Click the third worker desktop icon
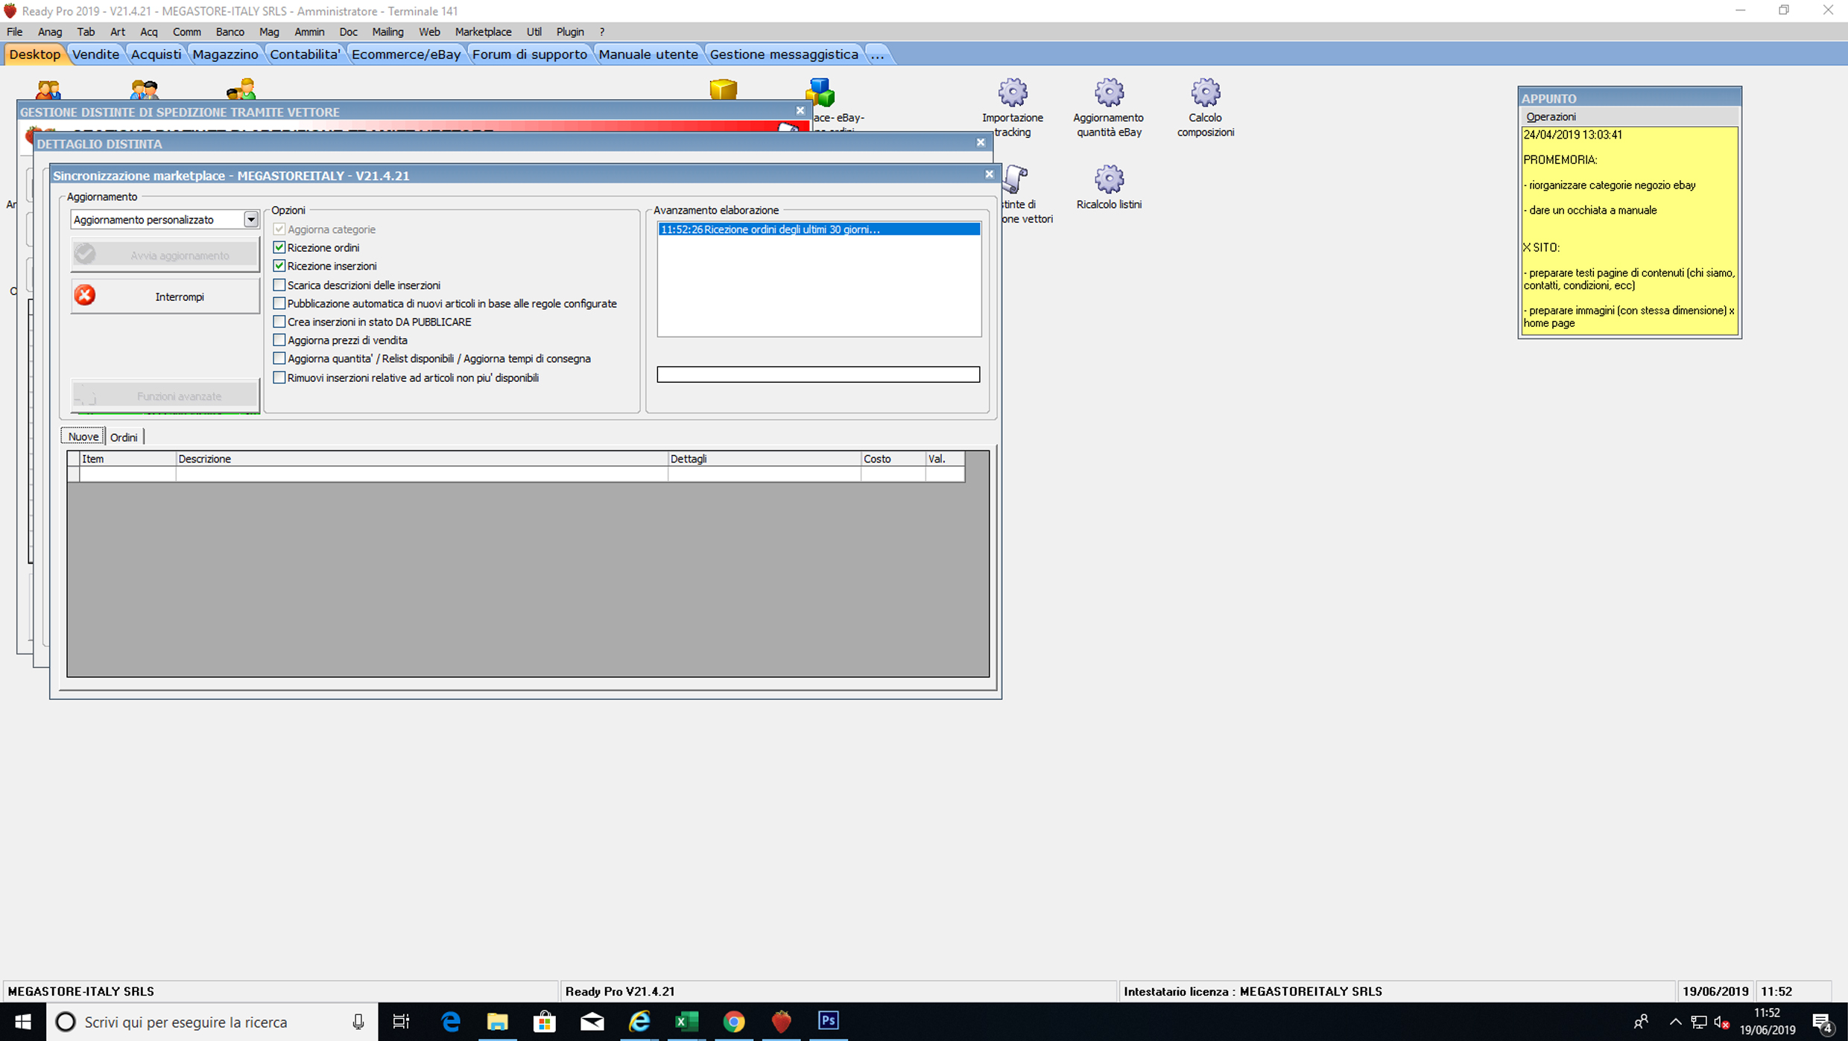 [x=241, y=89]
